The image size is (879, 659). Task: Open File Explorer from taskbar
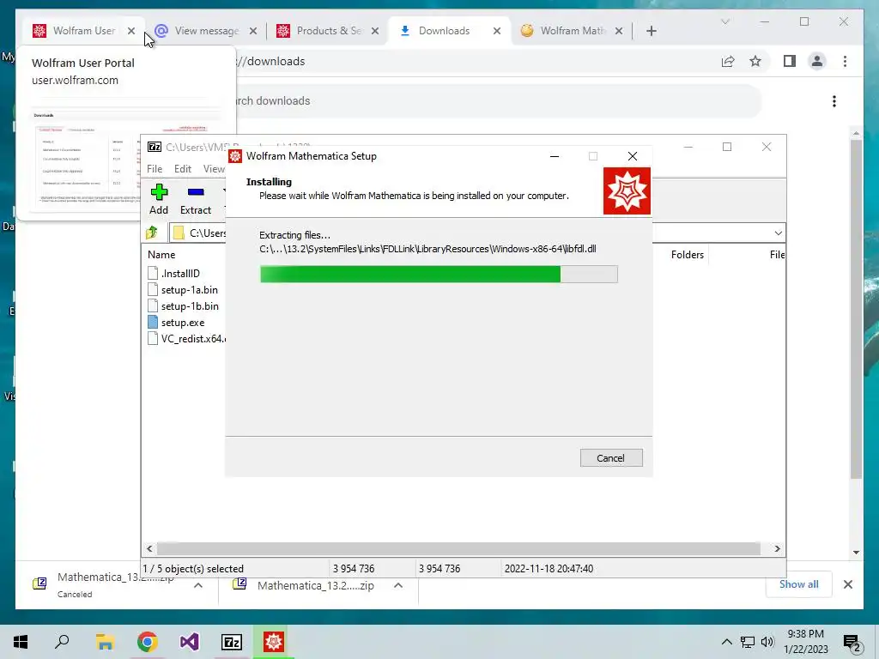[105, 642]
